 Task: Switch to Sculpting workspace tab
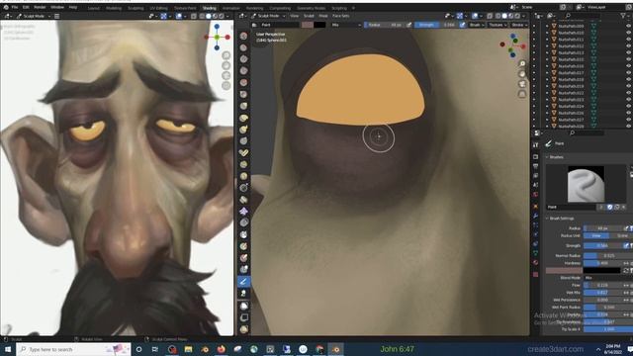pyautogui.click(x=136, y=8)
